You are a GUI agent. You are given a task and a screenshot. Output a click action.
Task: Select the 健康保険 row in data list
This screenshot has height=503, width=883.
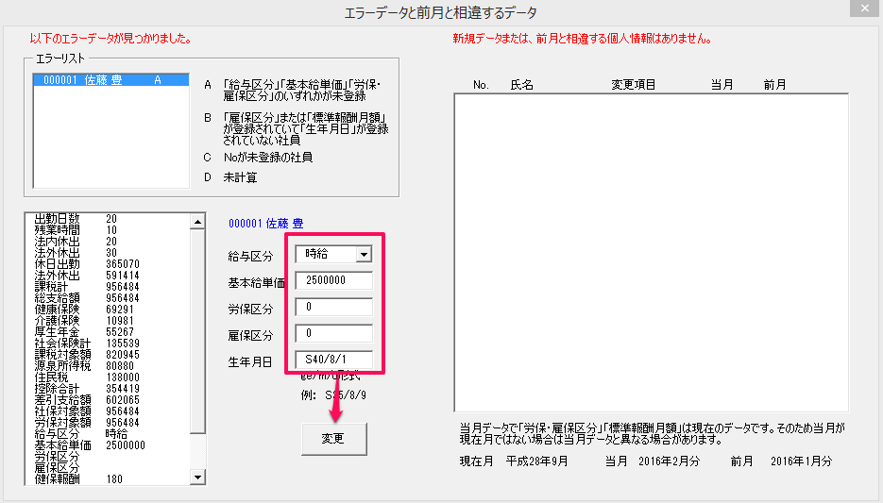click(83, 310)
